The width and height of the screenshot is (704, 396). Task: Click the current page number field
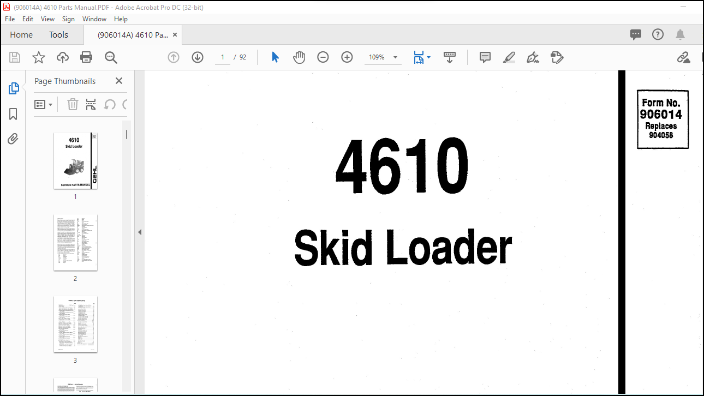point(223,57)
